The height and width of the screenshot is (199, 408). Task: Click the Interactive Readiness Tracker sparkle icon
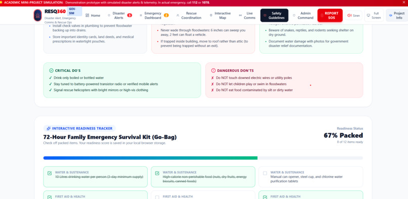(49, 128)
